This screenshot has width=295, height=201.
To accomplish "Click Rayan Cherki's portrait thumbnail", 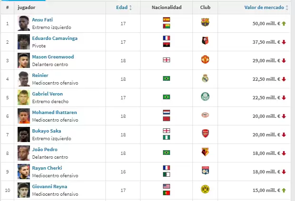I will coord(24,171).
